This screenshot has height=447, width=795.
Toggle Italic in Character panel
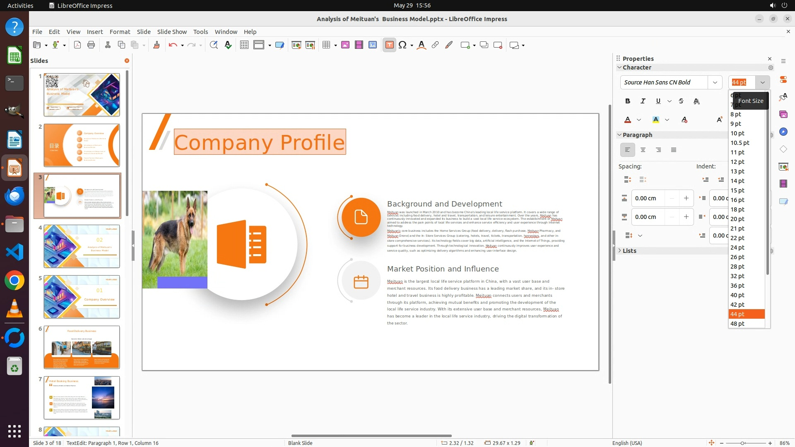coord(643,101)
